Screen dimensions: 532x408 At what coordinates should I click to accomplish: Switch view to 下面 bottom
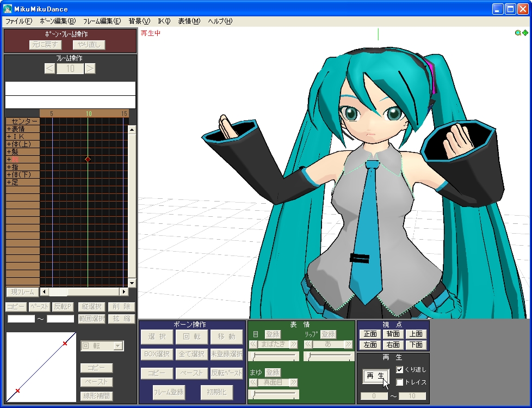(416, 345)
